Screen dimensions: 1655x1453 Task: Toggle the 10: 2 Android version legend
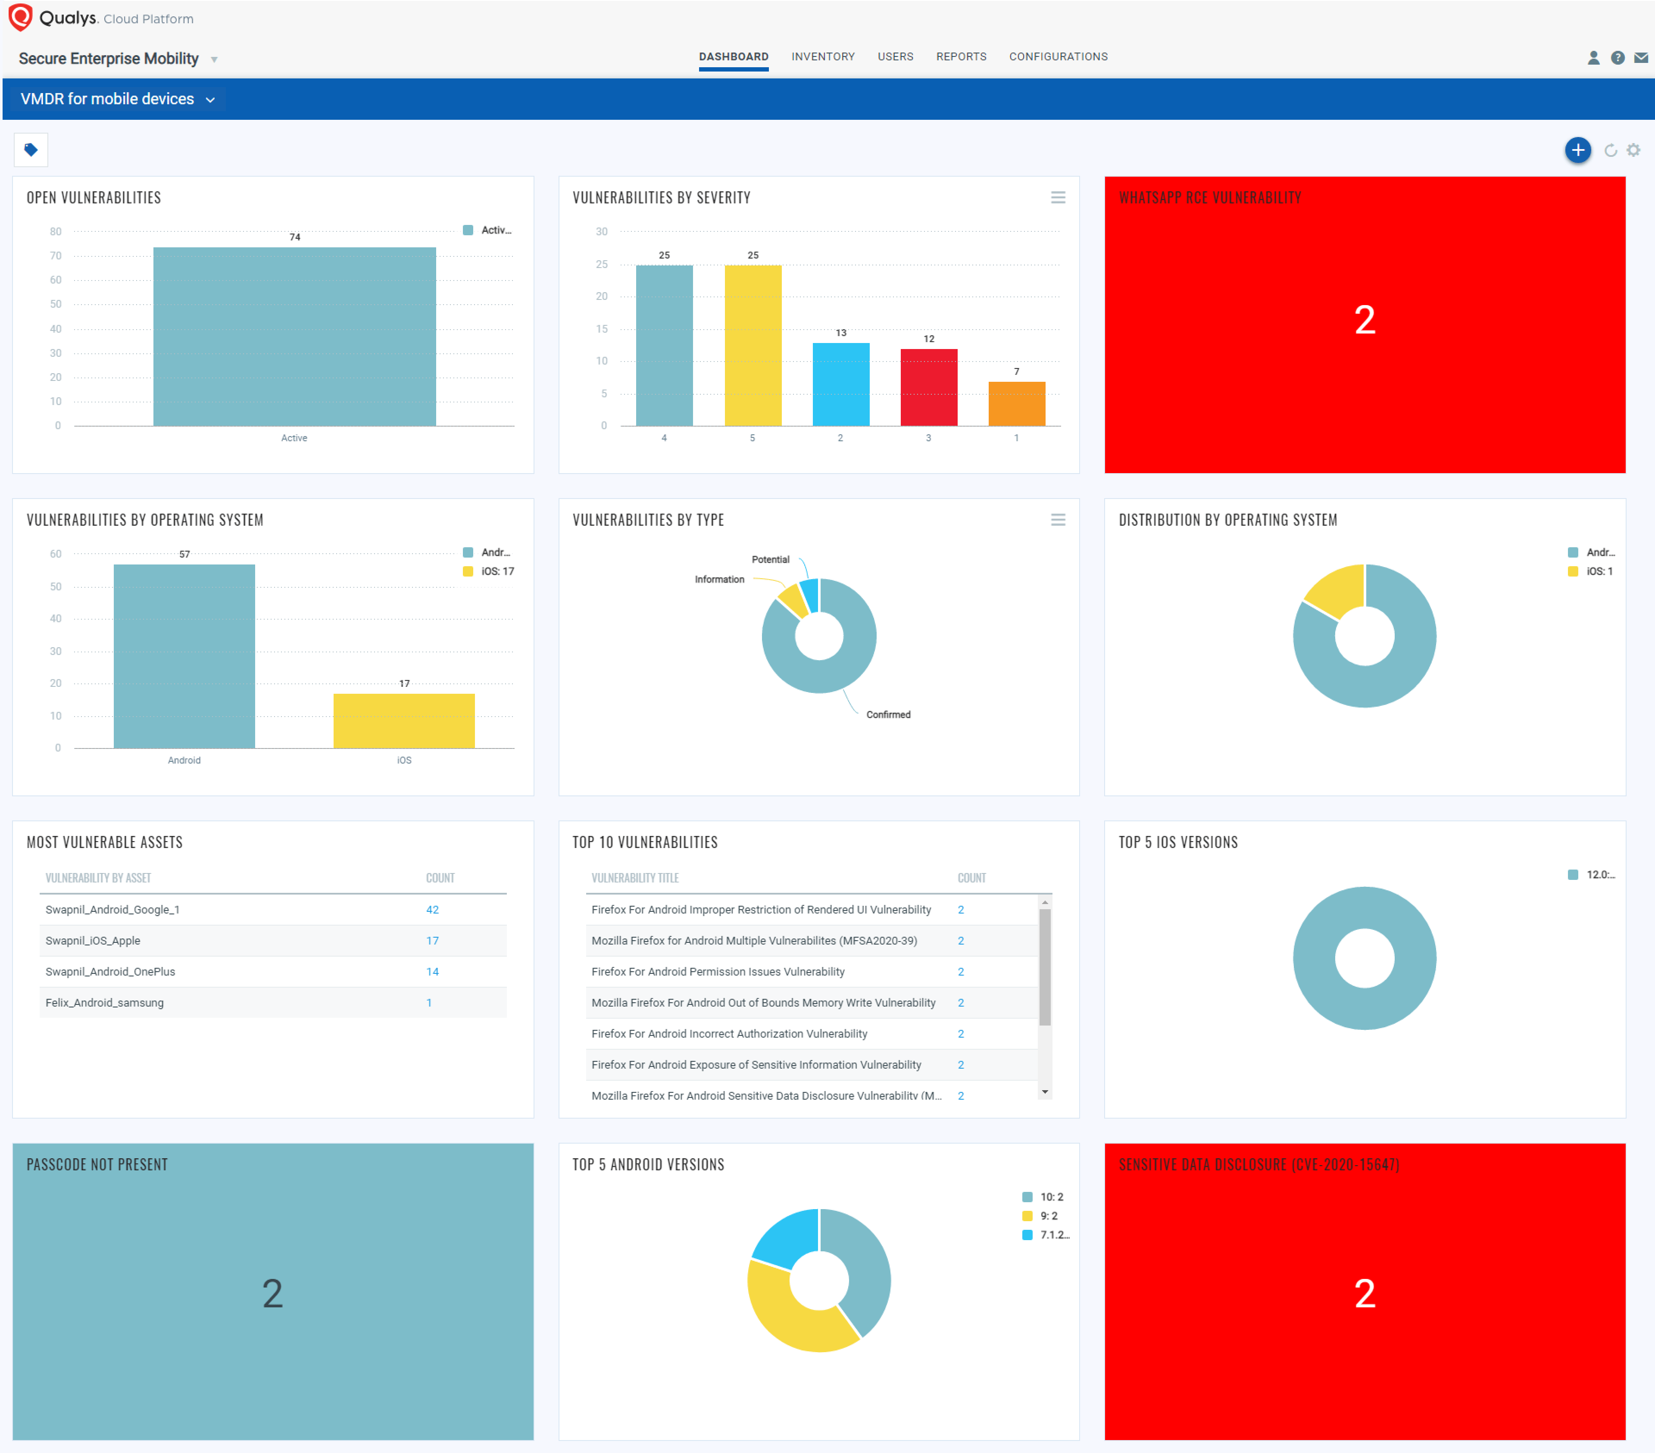tap(1043, 1196)
